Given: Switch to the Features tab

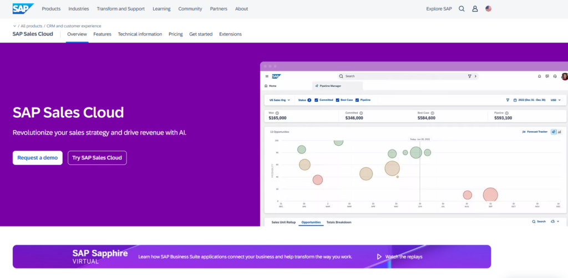Looking at the screenshot, I should click(x=103, y=34).
